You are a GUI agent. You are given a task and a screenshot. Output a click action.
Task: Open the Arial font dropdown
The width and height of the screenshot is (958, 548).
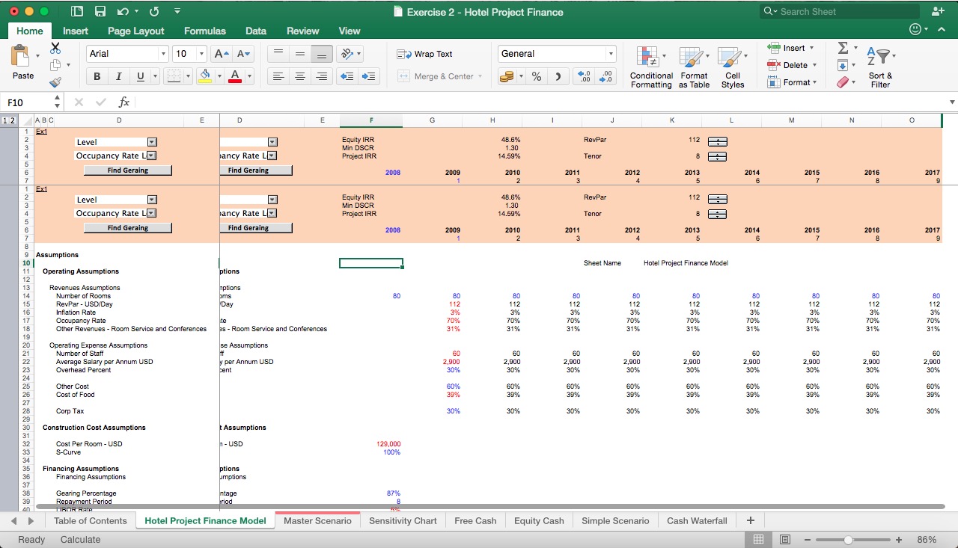(163, 53)
